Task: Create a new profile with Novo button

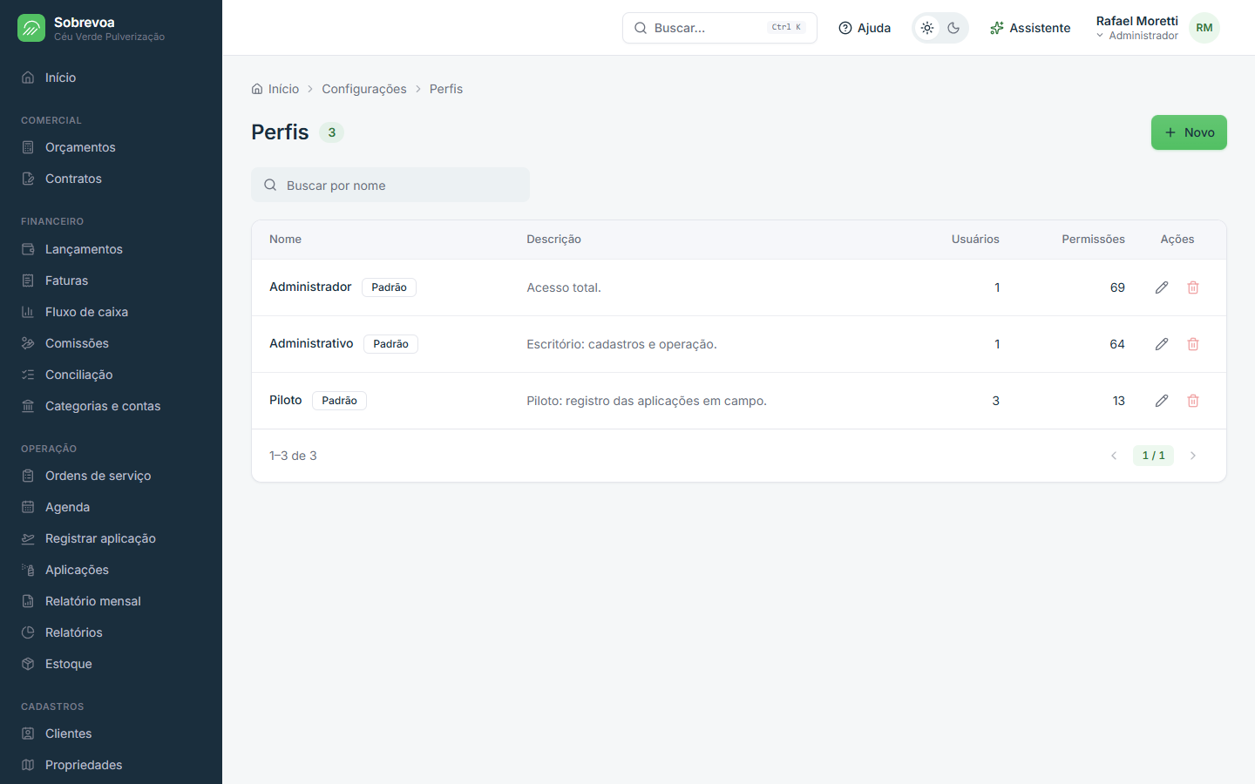Action: coord(1189,132)
